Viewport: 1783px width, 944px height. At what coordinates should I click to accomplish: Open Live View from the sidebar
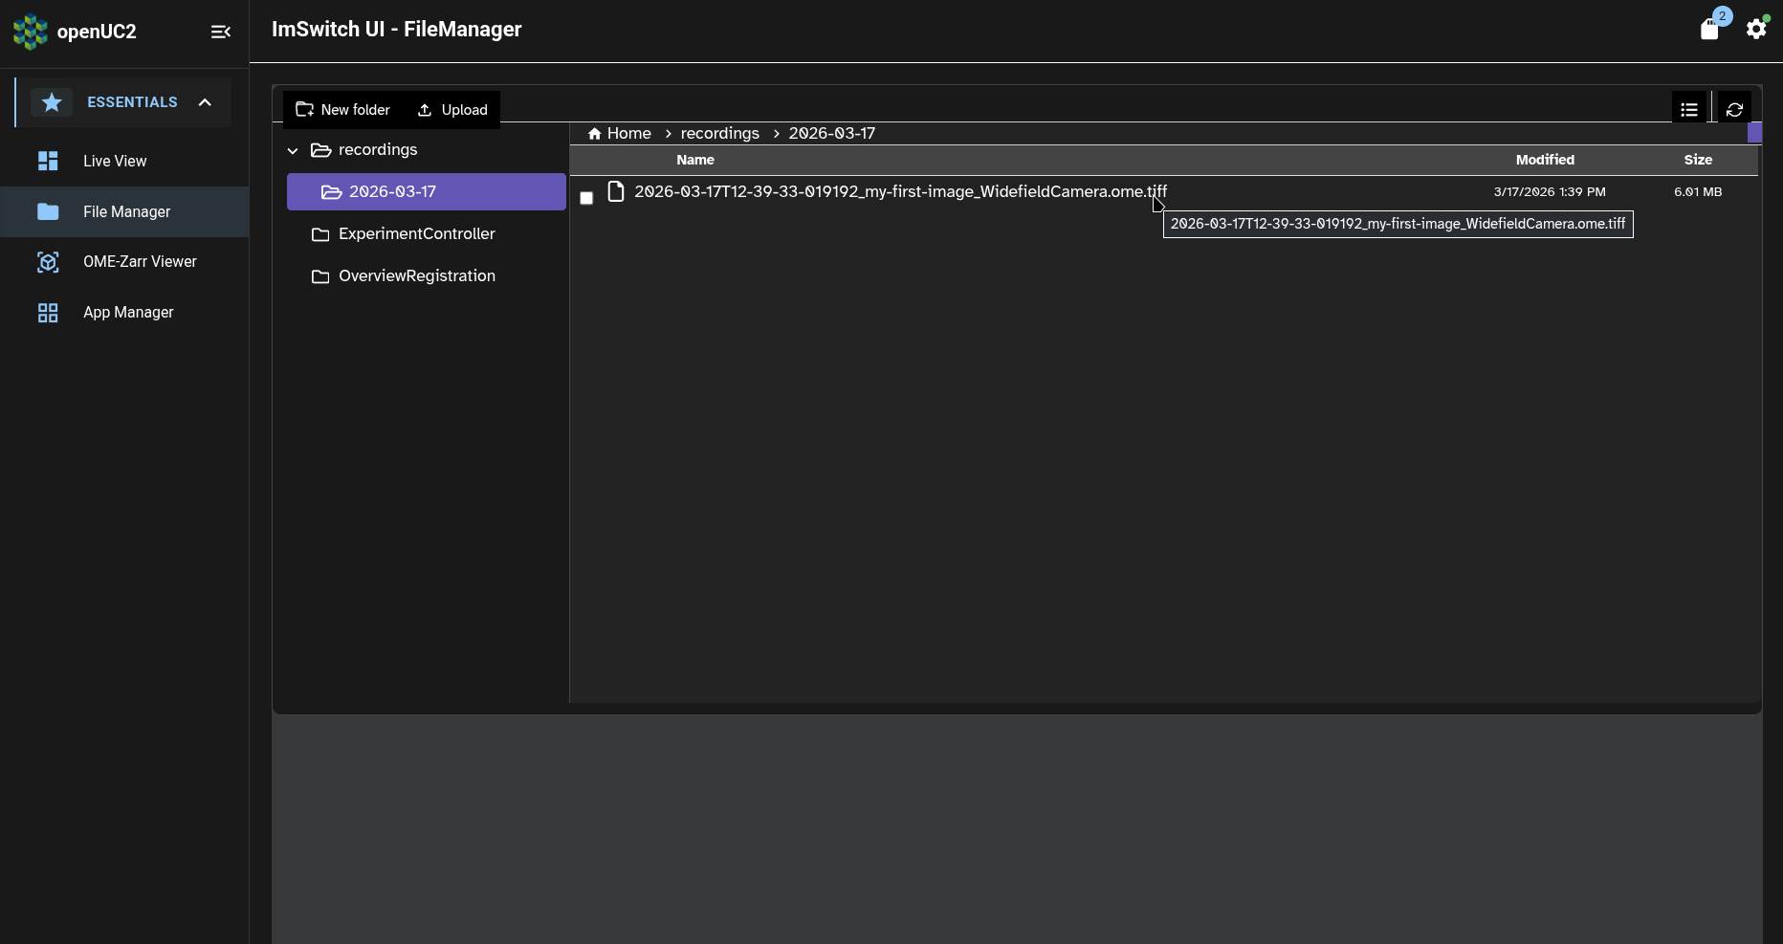[x=114, y=161]
